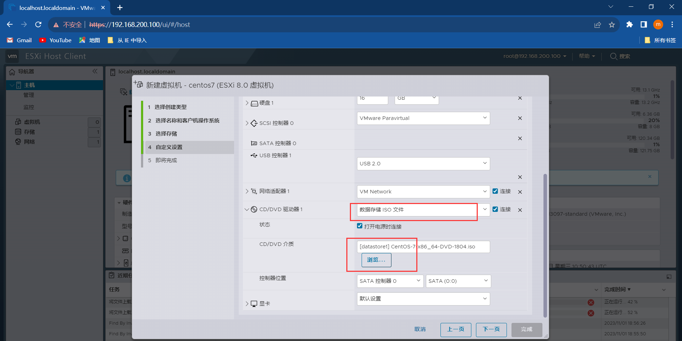Click the browser address bar URL
Image resolution: width=682 pixels, height=341 pixels.
click(x=140, y=24)
